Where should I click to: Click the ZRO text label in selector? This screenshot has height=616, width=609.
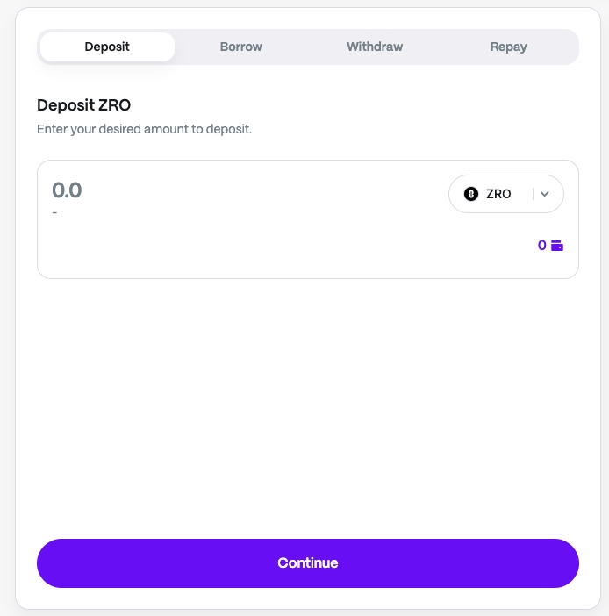click(x=498, y=194)
